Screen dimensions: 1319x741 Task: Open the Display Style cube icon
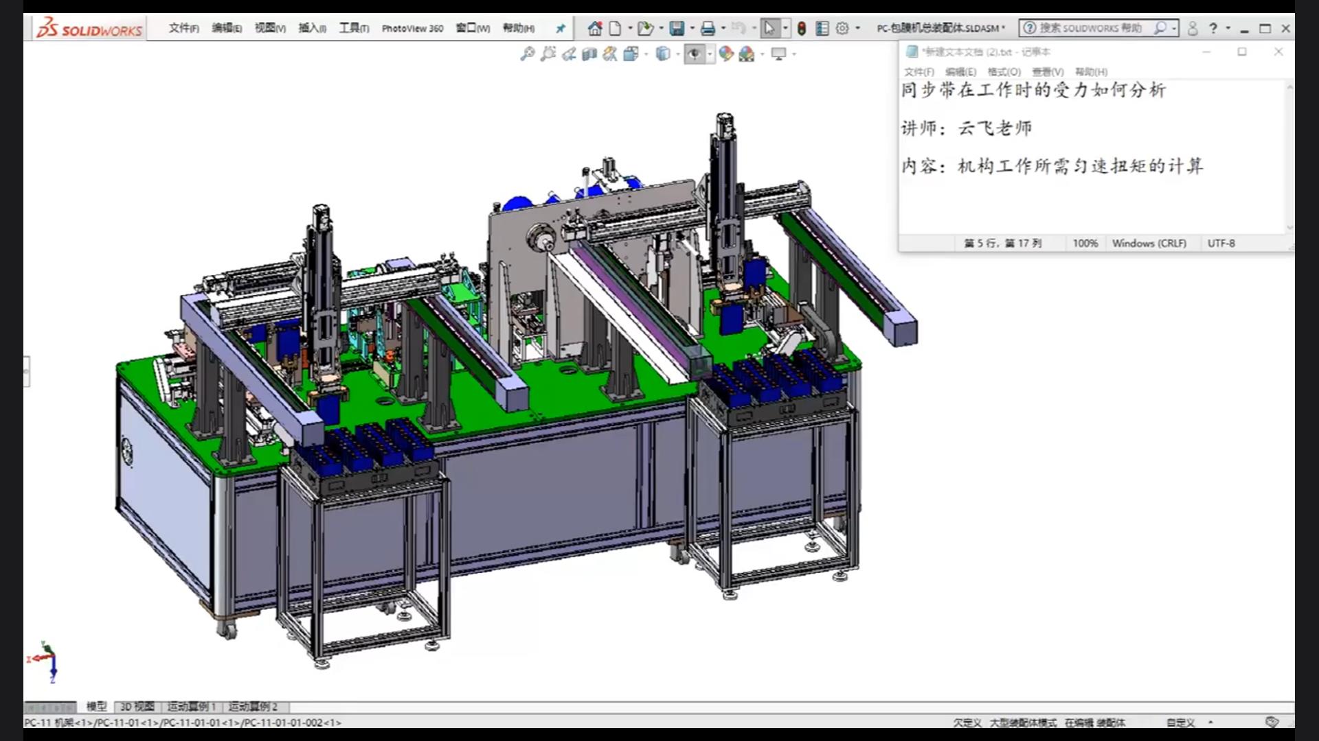tap(662, 54)
